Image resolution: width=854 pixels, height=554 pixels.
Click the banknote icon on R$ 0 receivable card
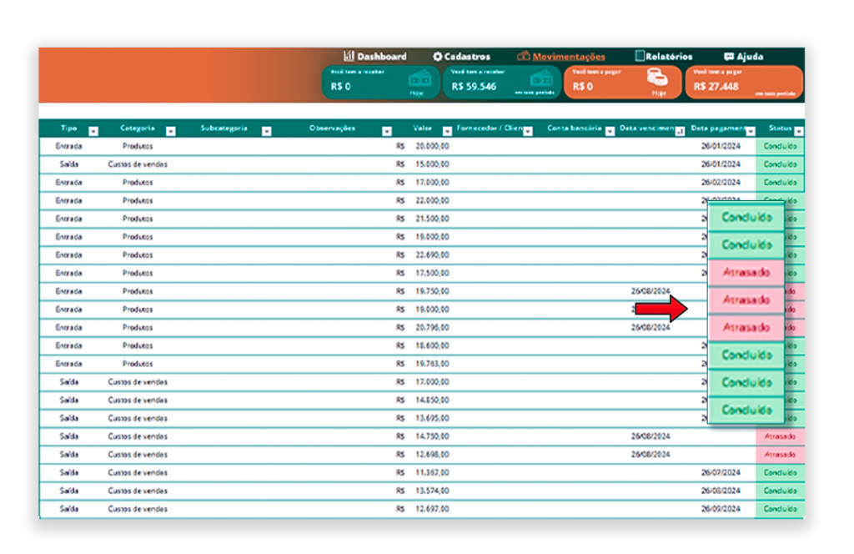[419, 79]
